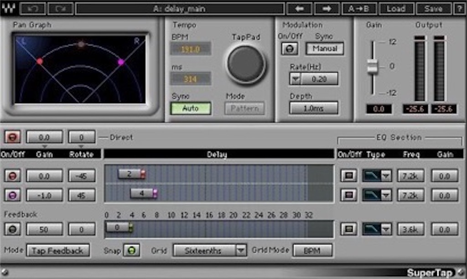The width and height of the screenshot is (467, 279).
Task: Click the magenta tap dot in Pan Graph
Action: (x=121, y=62)
